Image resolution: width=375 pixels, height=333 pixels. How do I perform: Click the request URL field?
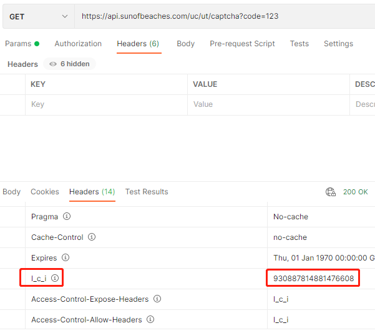[x=225, y=16]
